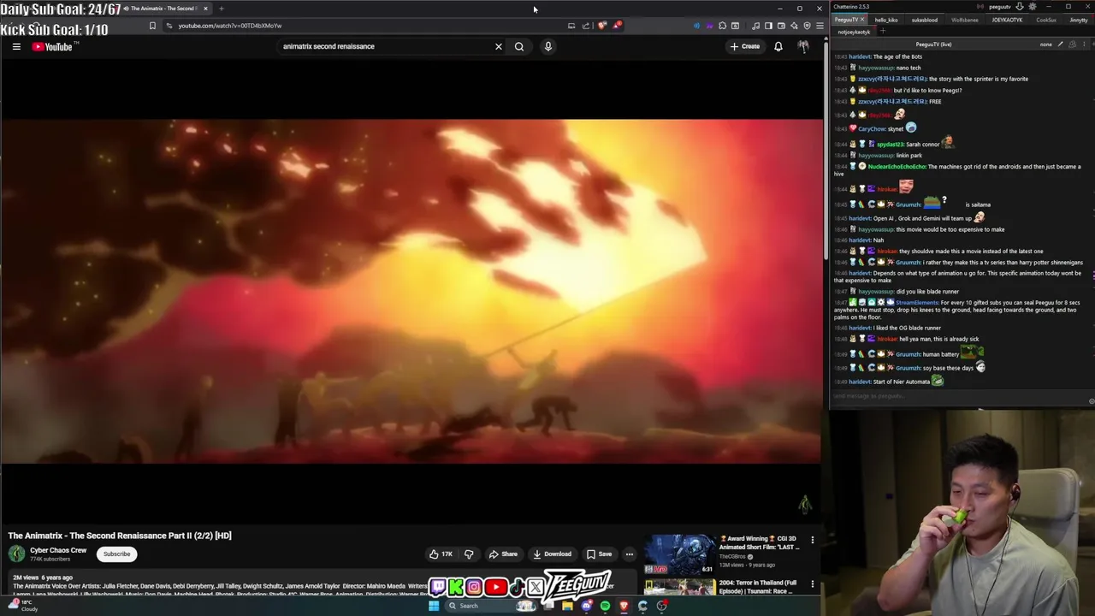
Task: Open options for Award Winning CGI video
Action: click(813, 540)
